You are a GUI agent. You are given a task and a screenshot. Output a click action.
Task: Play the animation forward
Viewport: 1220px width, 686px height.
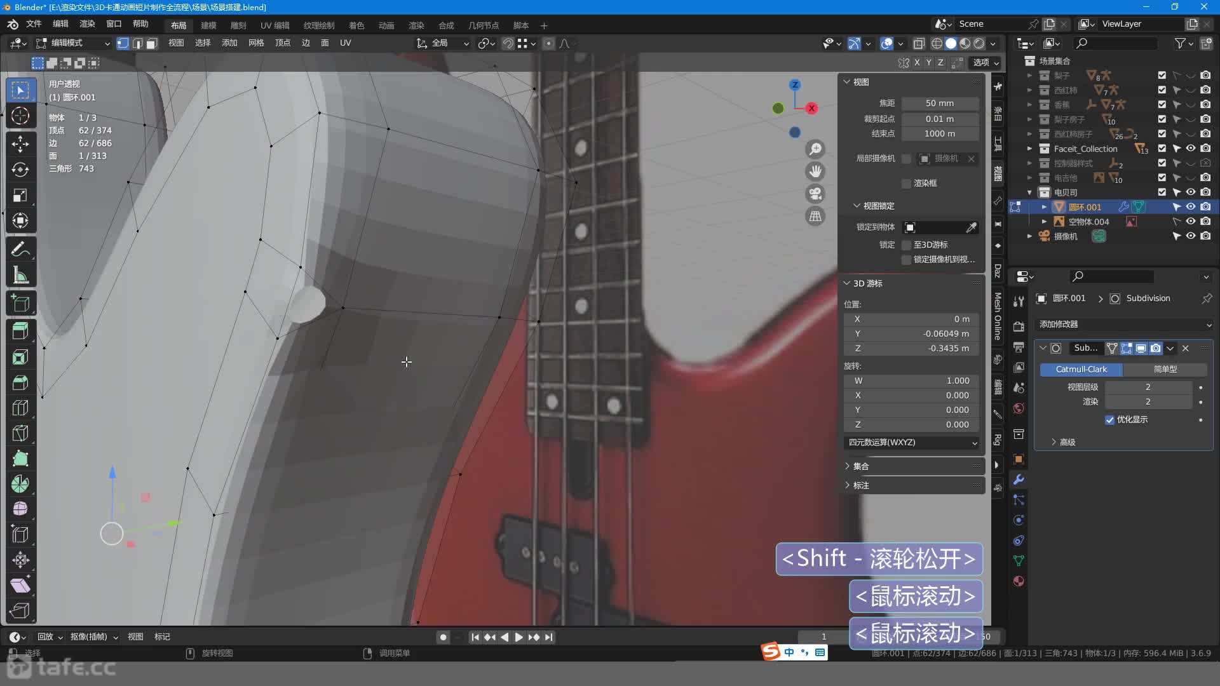pyautogui.click(x=519, y=637)
